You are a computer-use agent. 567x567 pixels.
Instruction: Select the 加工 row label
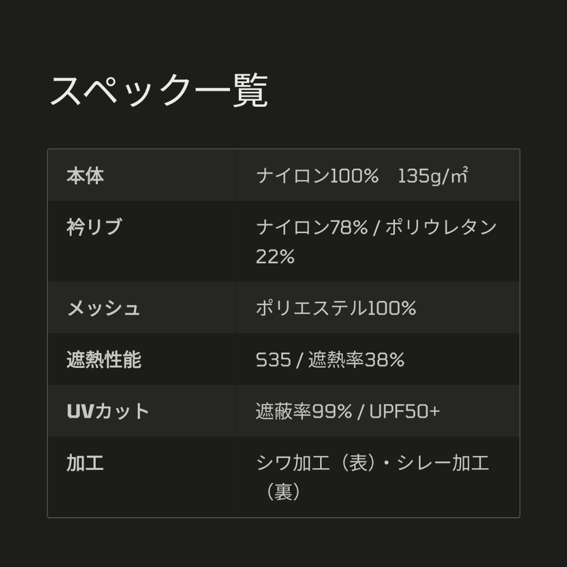(85, 463)
